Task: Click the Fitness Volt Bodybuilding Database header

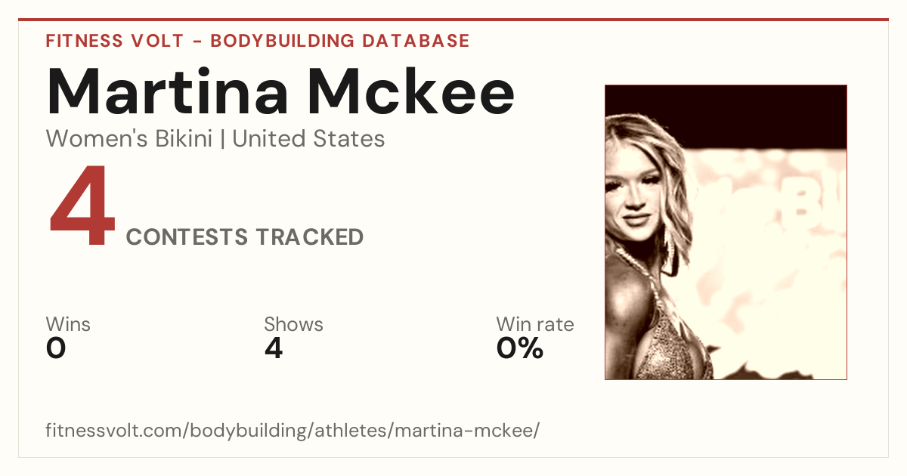Action: [258, 41]
